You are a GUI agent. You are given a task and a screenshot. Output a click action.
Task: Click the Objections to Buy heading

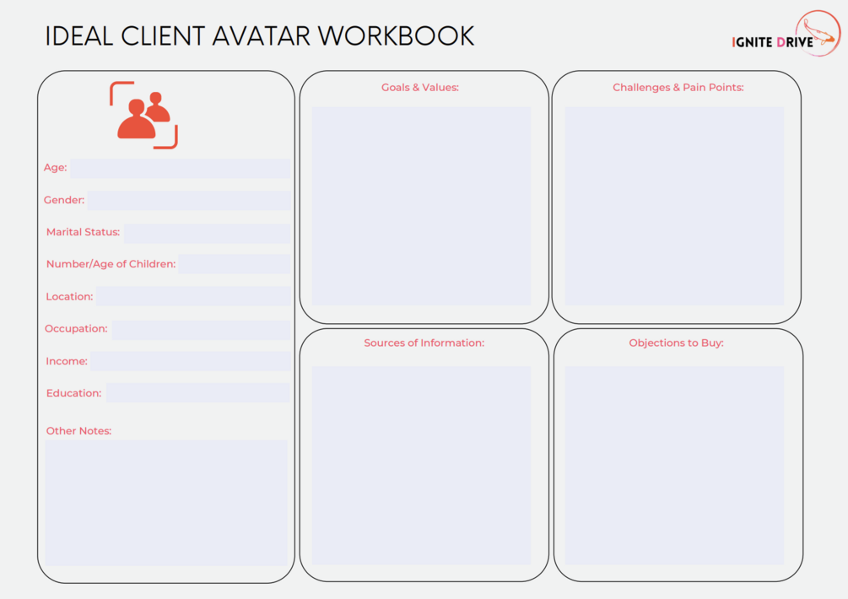676,343
